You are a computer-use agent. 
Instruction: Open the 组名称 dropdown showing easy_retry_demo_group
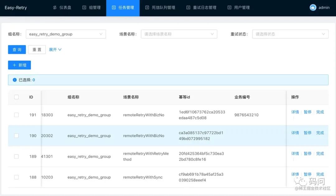point(66,34)
